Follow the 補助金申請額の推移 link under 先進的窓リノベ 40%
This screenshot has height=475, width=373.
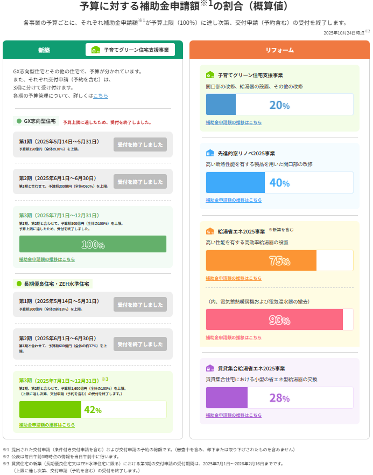(x=234, y=200)
